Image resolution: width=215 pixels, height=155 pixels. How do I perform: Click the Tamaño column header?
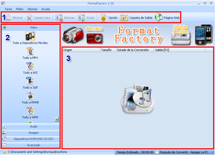(x=108, y=50)
